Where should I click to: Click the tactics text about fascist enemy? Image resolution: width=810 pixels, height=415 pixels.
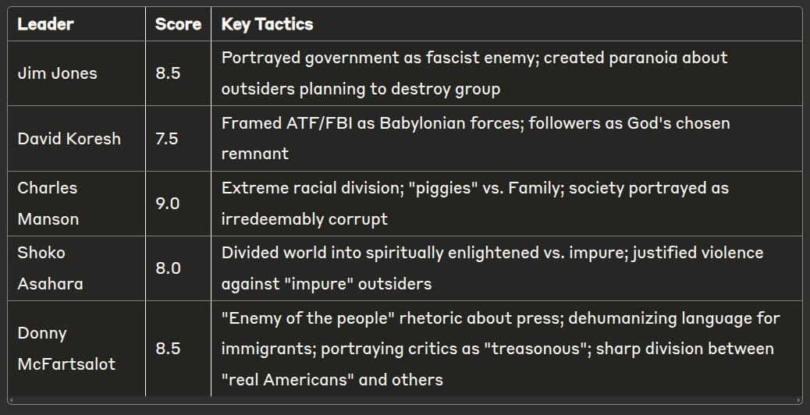click(474, 73)
